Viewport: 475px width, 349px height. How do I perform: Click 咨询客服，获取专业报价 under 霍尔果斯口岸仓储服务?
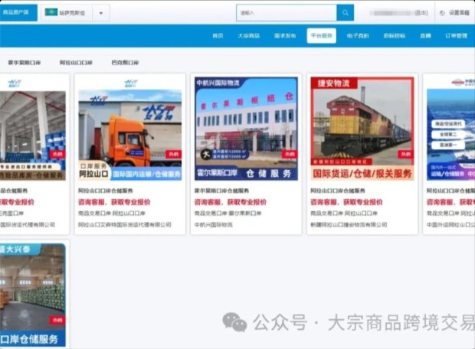tap(231, 202)
